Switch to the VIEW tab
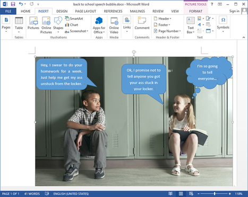Viewport: 248px width, 197px height. (x=175, y=11)
